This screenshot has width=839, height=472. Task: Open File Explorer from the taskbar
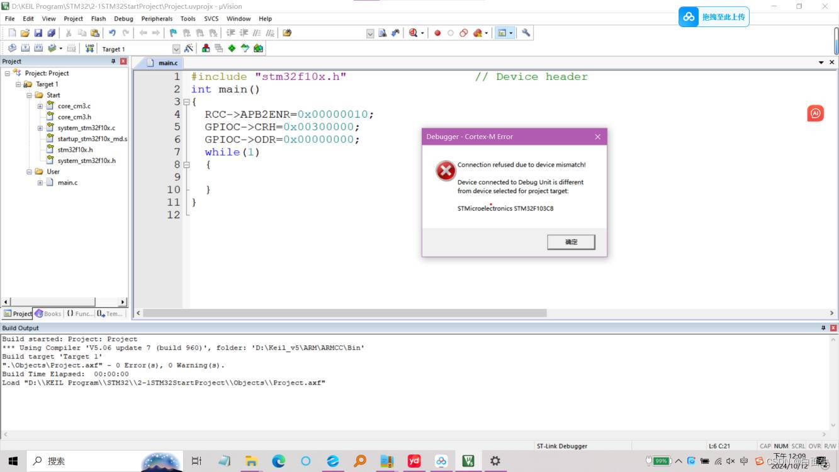[251, 461]
